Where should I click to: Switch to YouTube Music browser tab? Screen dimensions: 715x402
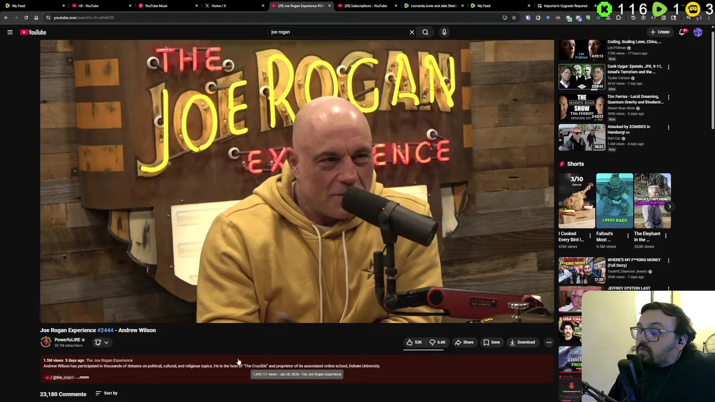pyautogui.click(x=167, y=6)
